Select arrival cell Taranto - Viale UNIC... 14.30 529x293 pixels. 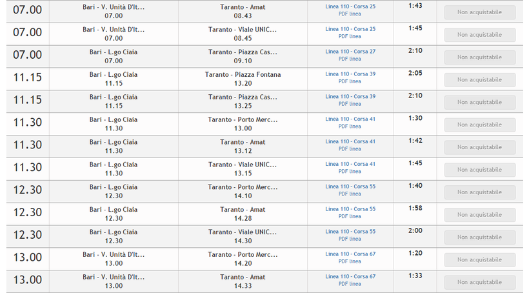click(243, 236)
